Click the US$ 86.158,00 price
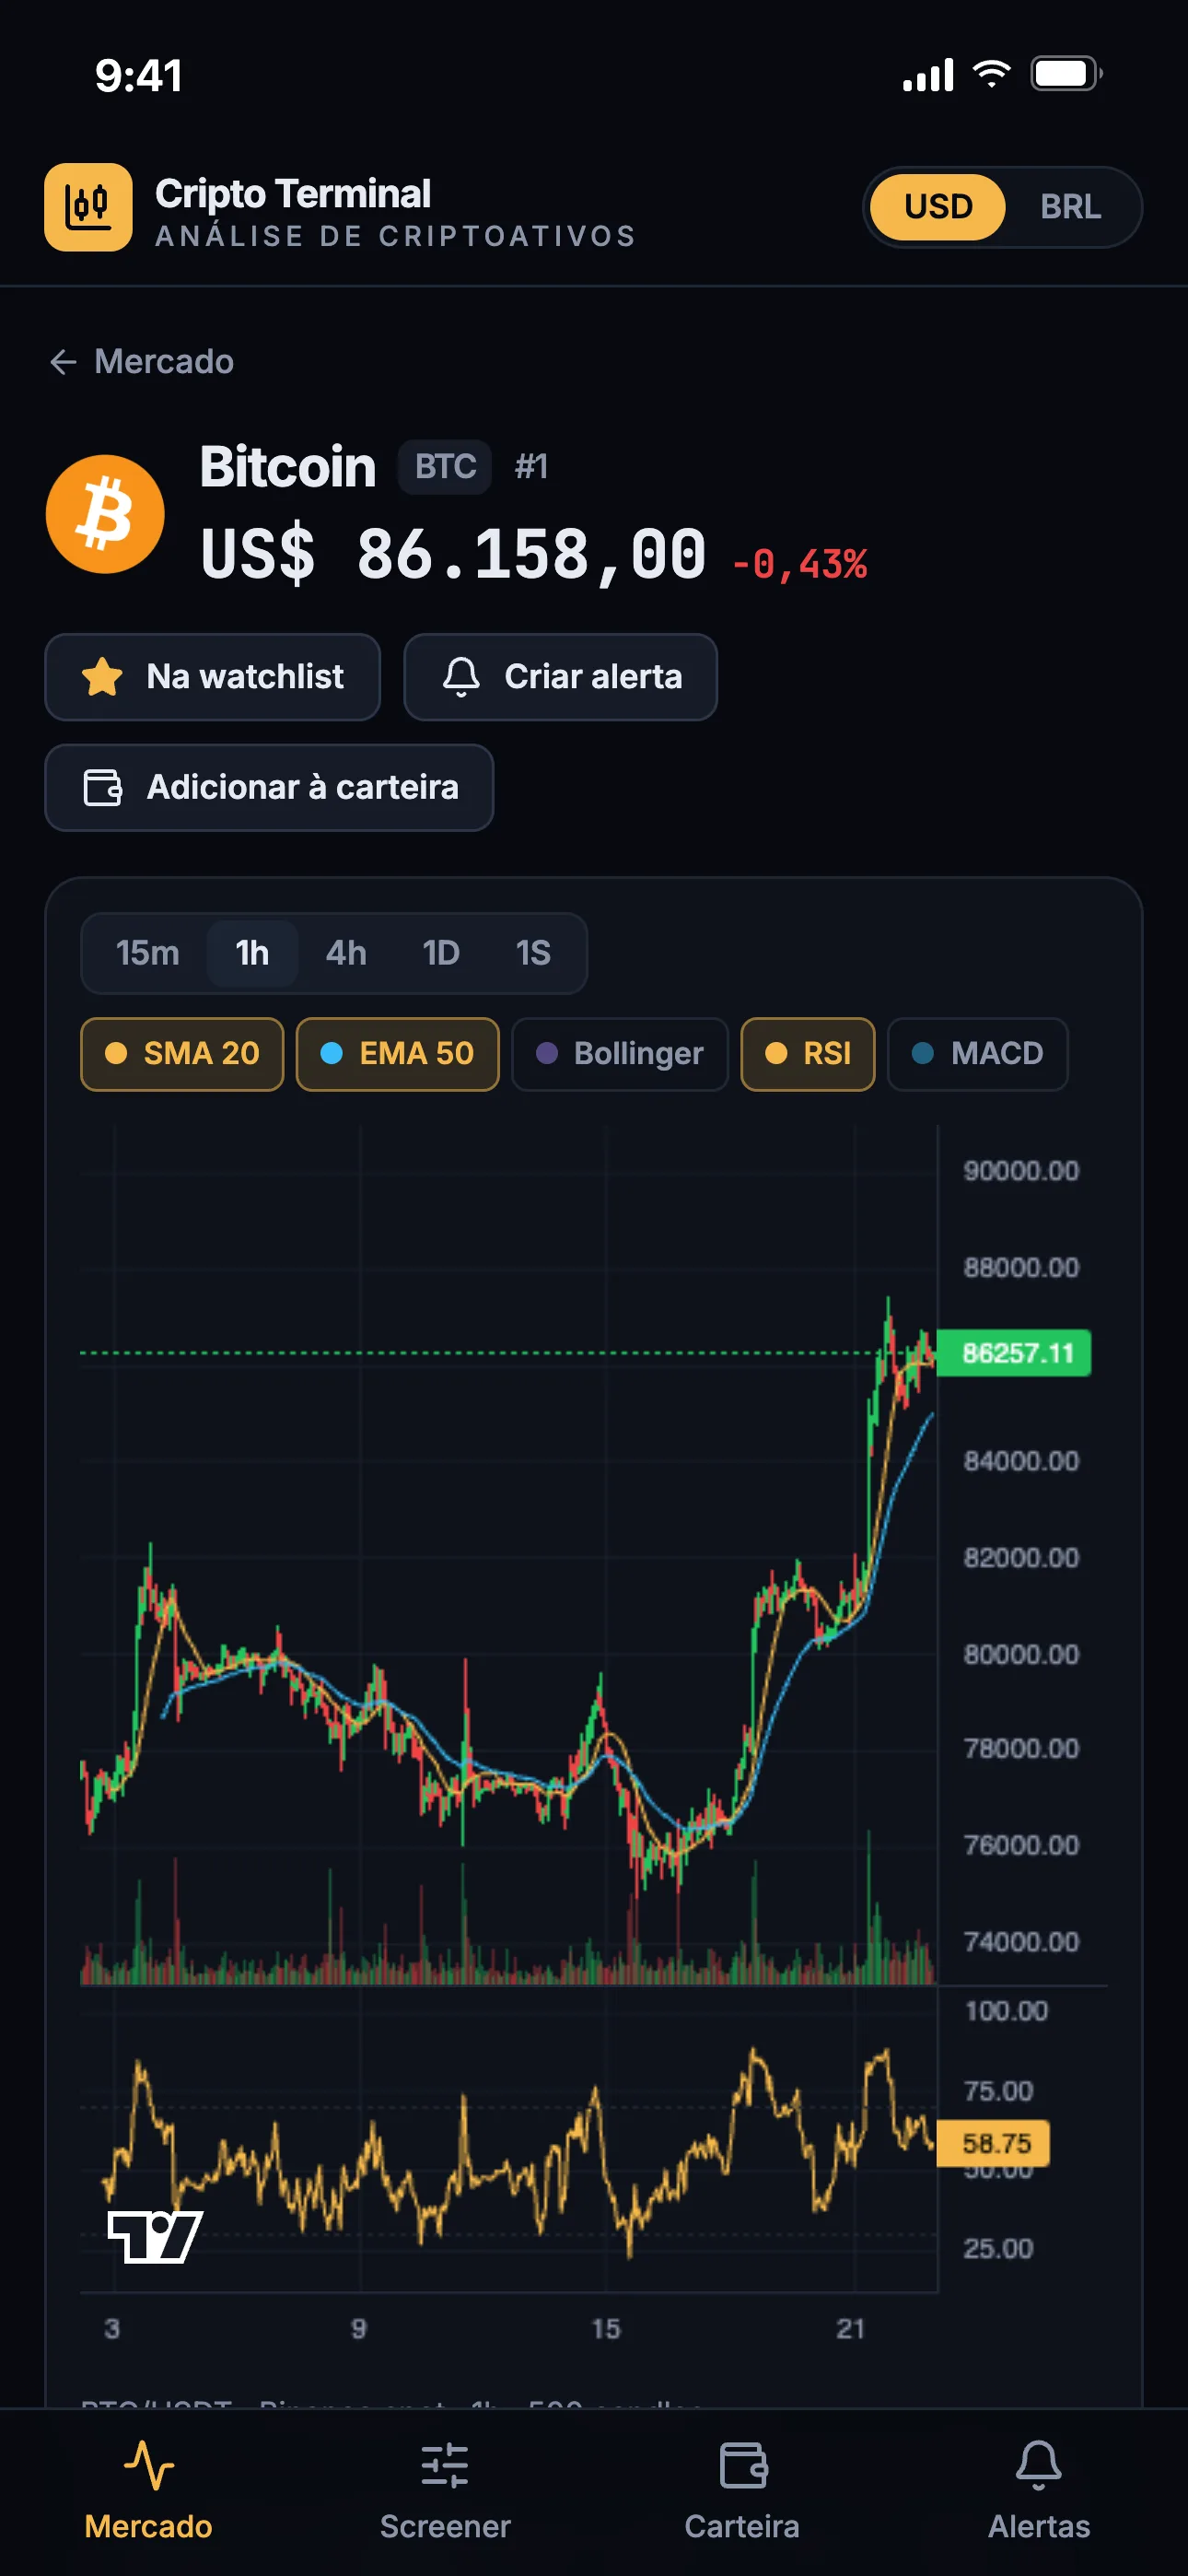 point(454,555)
